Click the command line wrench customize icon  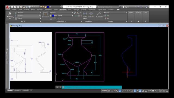(60, 87)
